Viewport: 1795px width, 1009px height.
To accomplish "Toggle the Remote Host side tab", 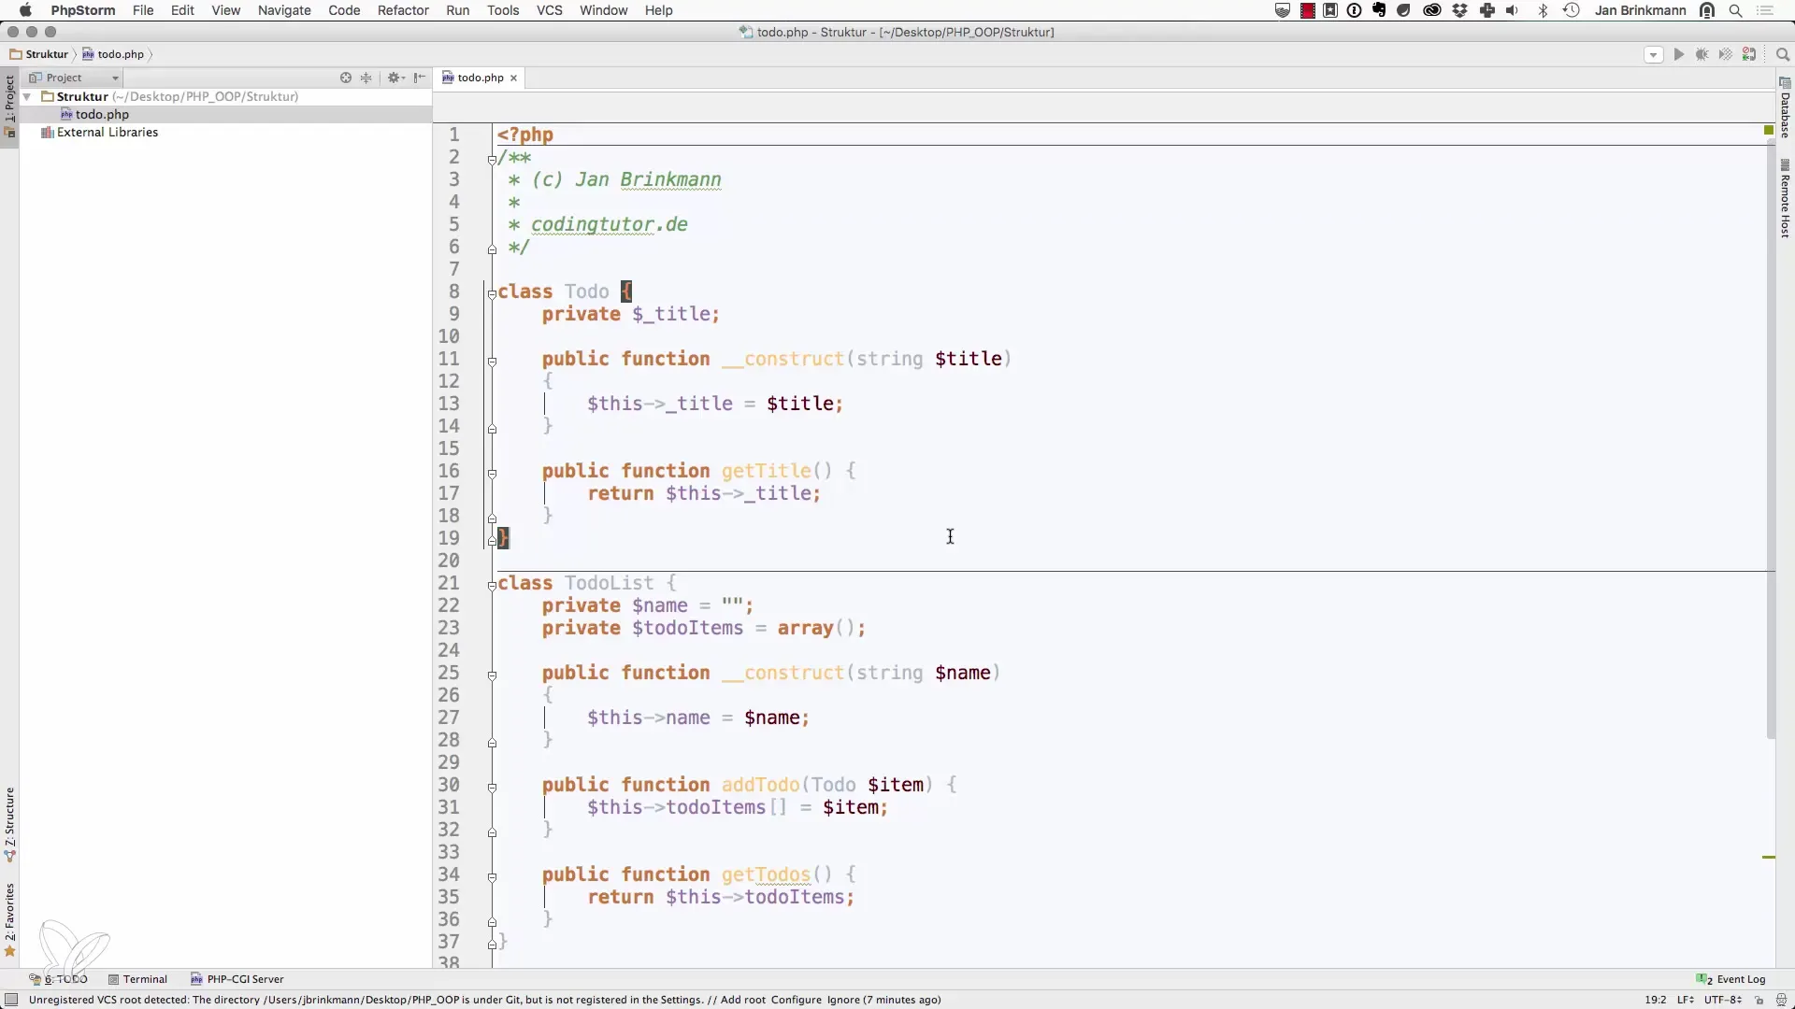I will (1785, 200).
